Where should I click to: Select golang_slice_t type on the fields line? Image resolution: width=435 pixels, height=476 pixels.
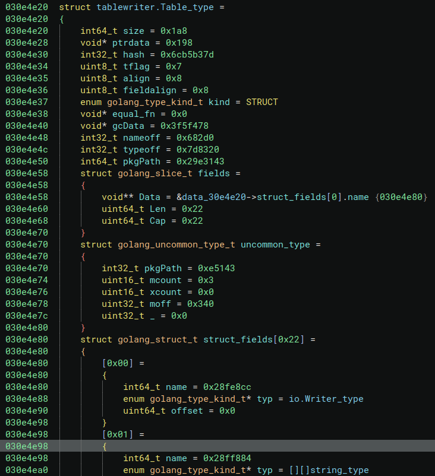pos(142,173)
